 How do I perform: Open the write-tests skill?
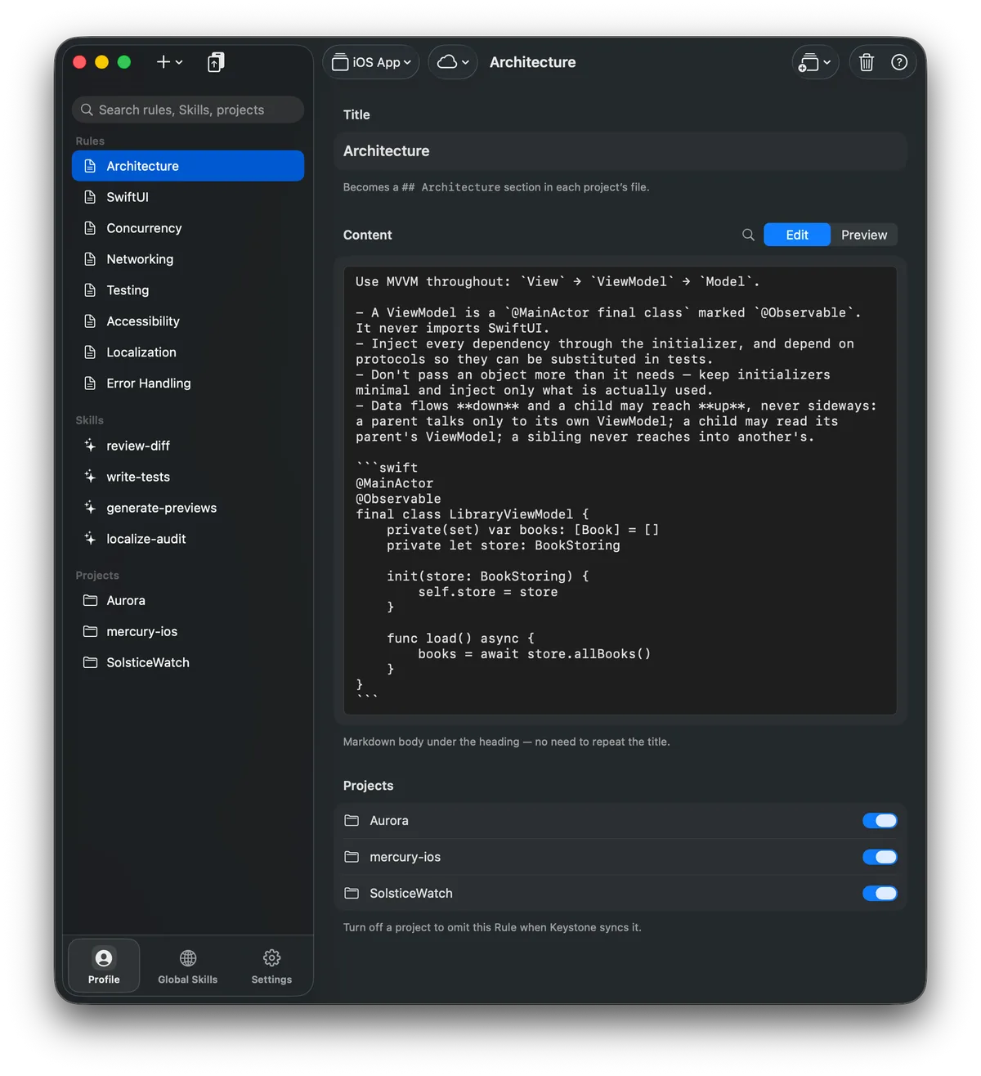(x=188, y=477)
